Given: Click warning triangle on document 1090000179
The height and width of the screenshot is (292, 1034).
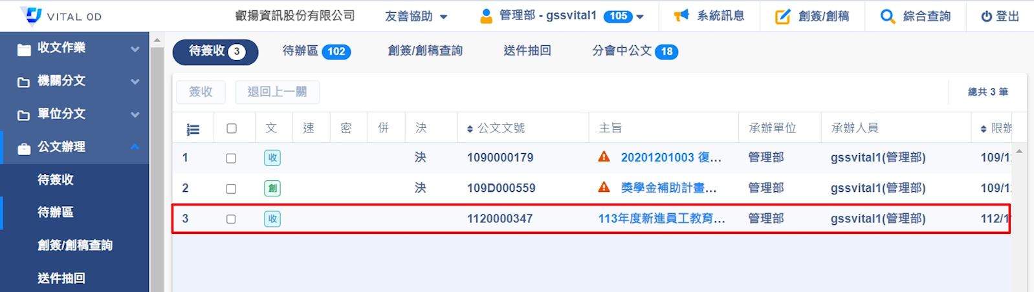Looking at the screenshot, I should point(604,157).
